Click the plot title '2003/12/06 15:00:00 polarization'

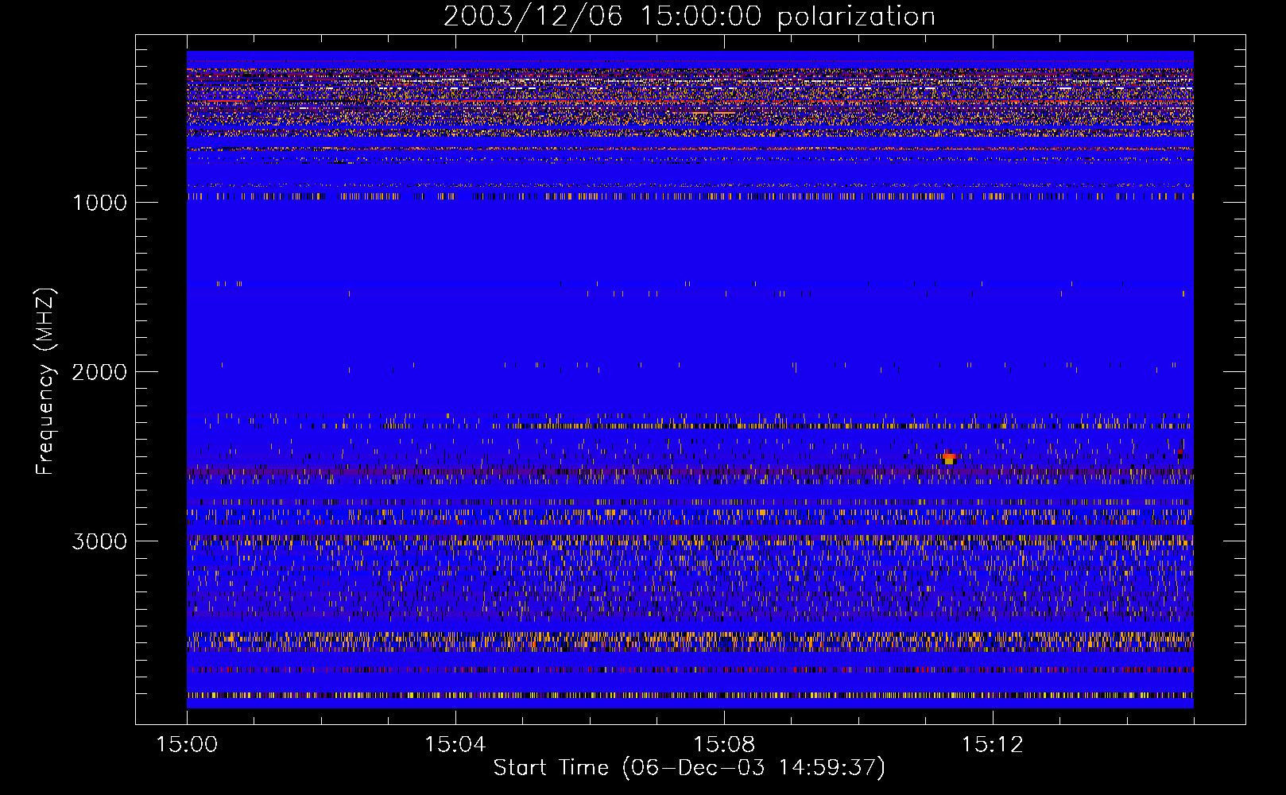click(689, 17)
